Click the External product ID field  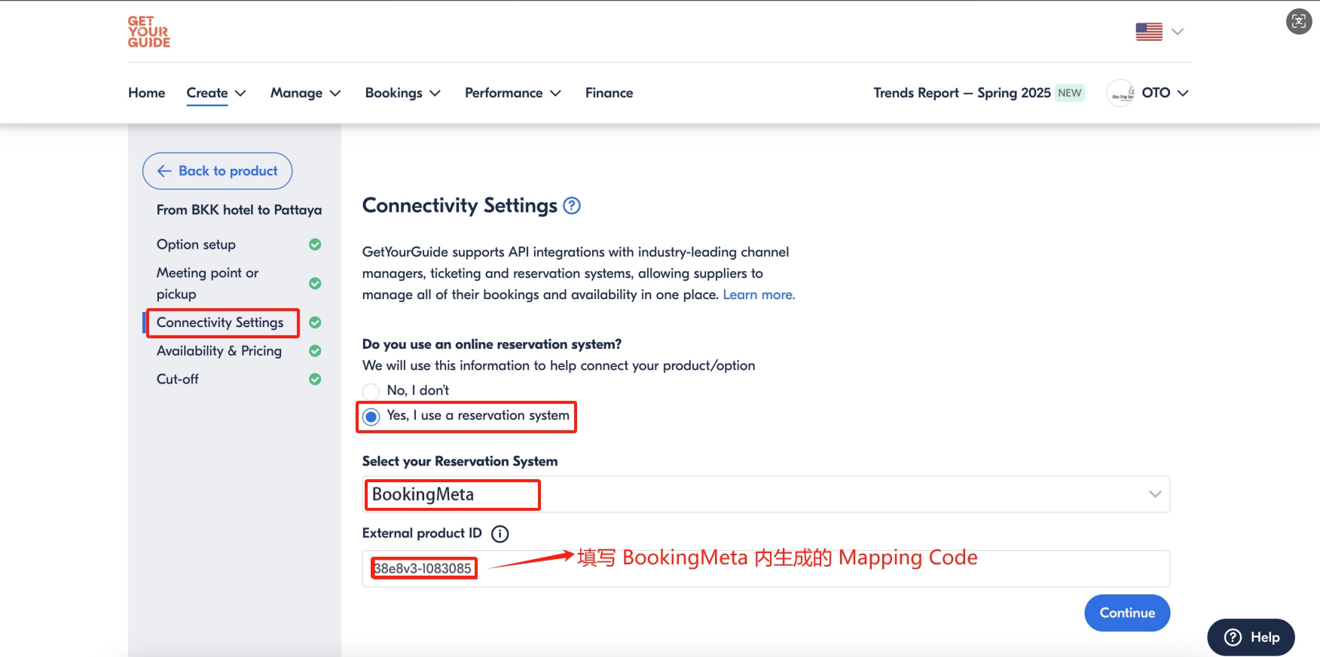click(x=765, y=569)
